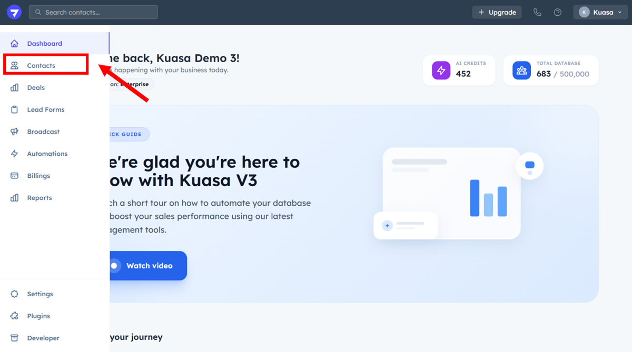Image resolution: width=632 pixels, height=352 pixels.
Task: Click the purple AI Credits lightning icon
Action: coord(441,71)
